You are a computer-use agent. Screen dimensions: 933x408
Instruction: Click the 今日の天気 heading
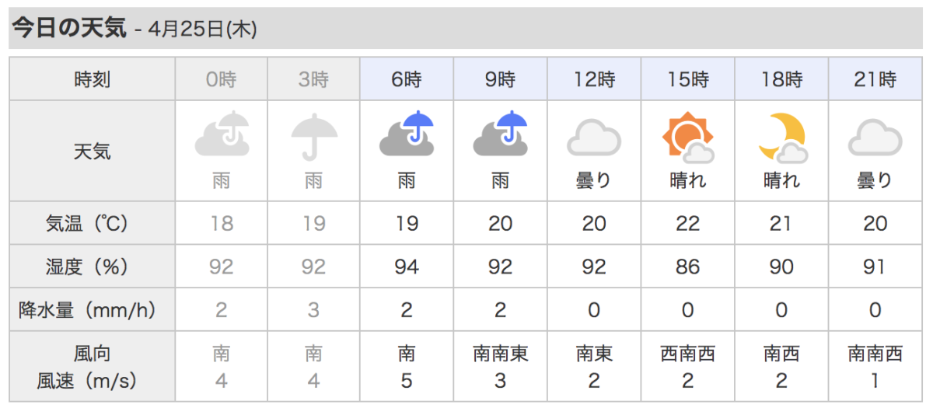pyautogui.click(x=68, y=29)
